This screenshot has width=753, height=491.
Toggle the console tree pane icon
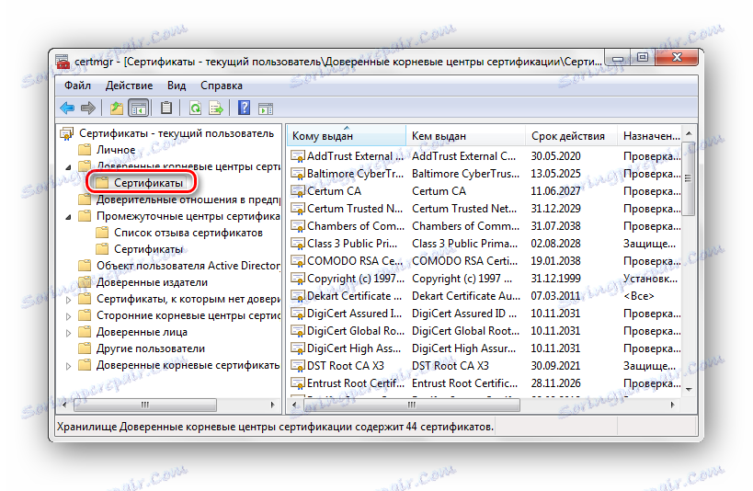coord(139,108)
